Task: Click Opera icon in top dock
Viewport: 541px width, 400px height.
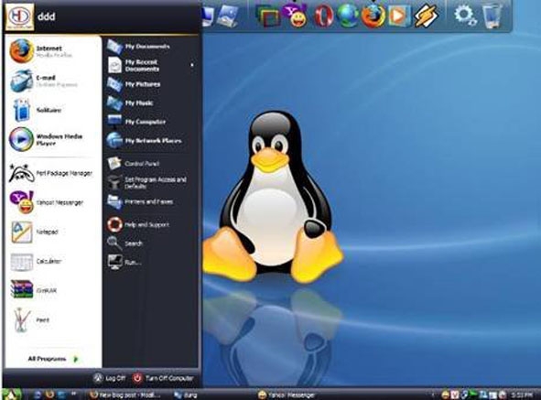Action: click(x=324, y=16)
